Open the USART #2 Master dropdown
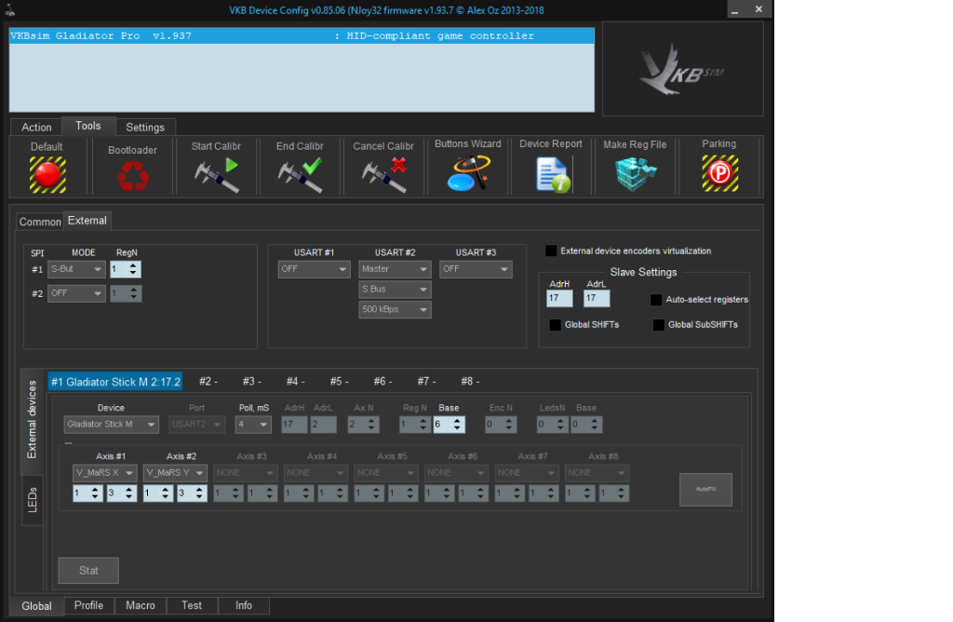953x622 pixels. (396, 269)
